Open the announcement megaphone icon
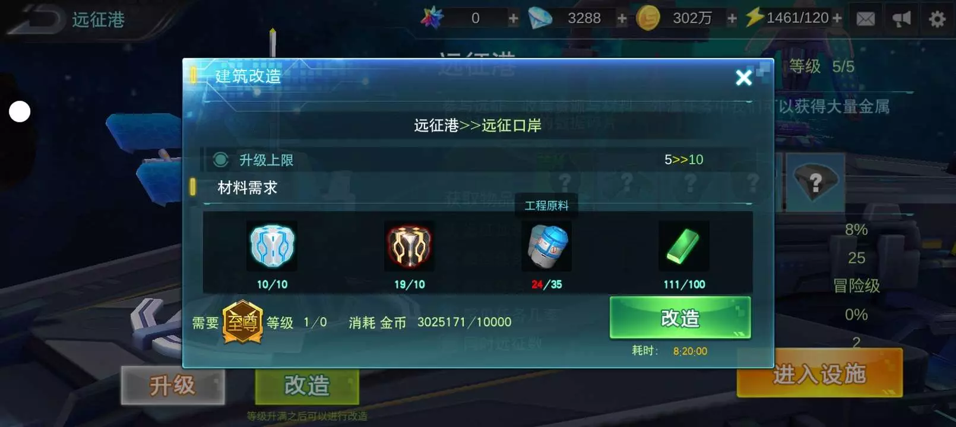Screen dimensions: 956x427 click(x=901, y=19)
